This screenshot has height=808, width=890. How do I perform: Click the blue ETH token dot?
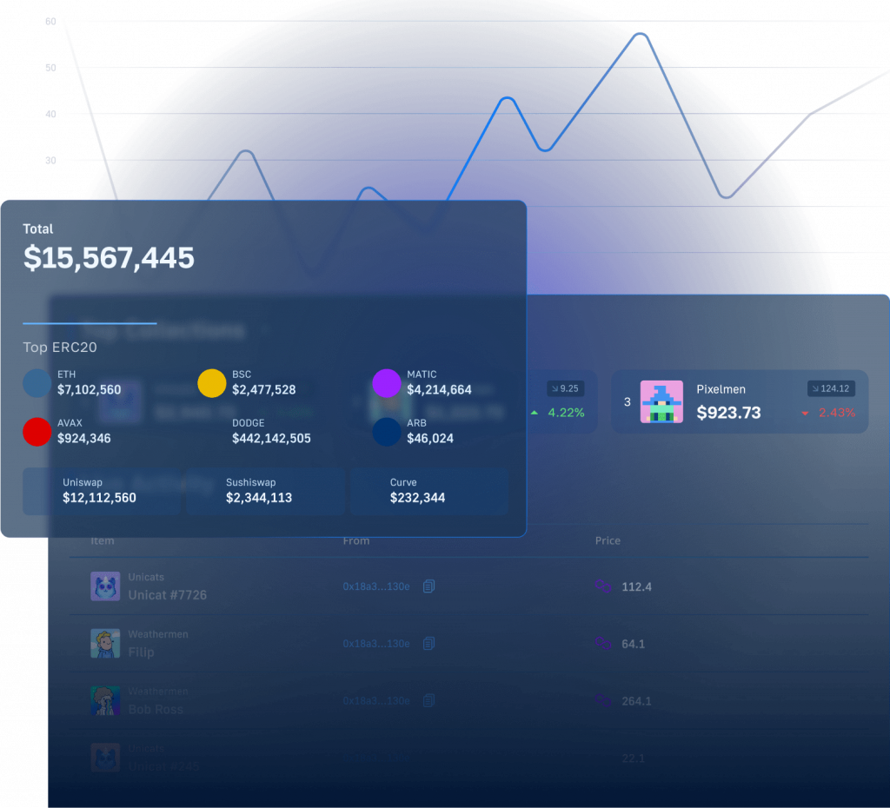coord(37,383)
